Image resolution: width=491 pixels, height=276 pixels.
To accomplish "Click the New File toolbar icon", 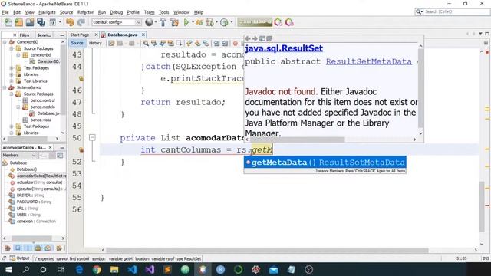I will click(x=8, y=22).
